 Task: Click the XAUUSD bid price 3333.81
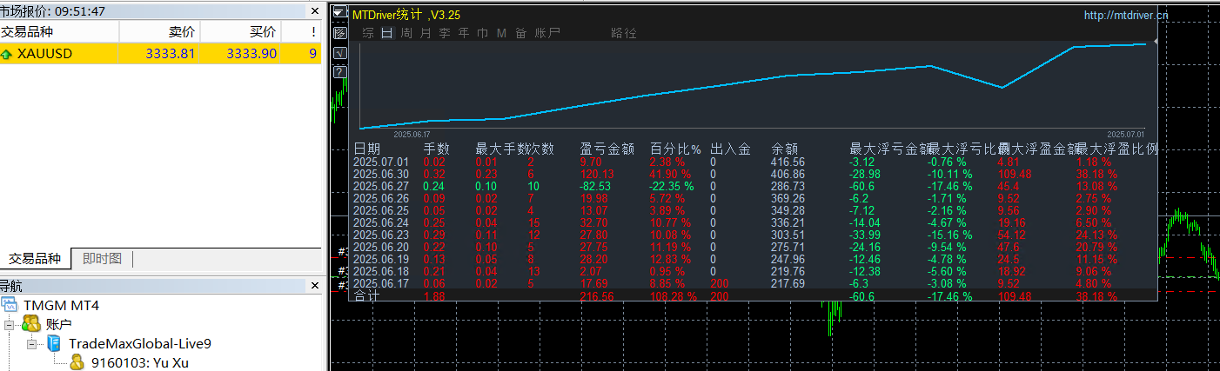click(x=170, y=54)
